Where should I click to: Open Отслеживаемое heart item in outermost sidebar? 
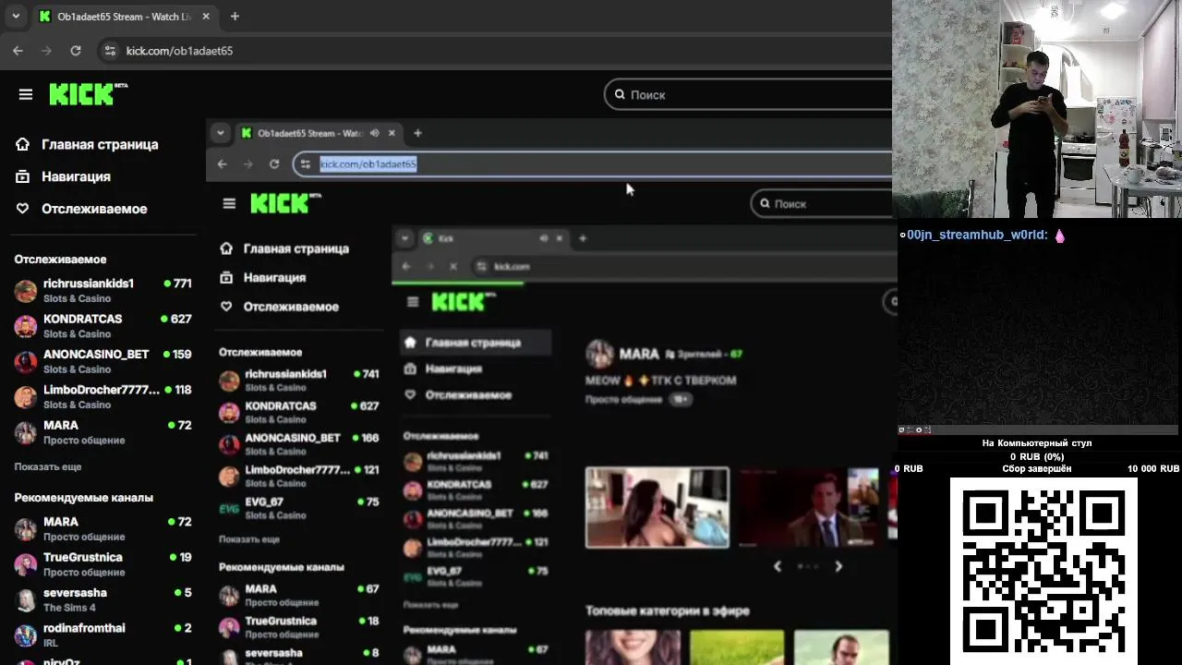94,209
